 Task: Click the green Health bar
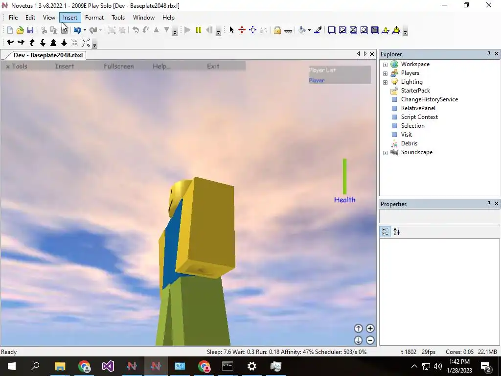[345, 176]
